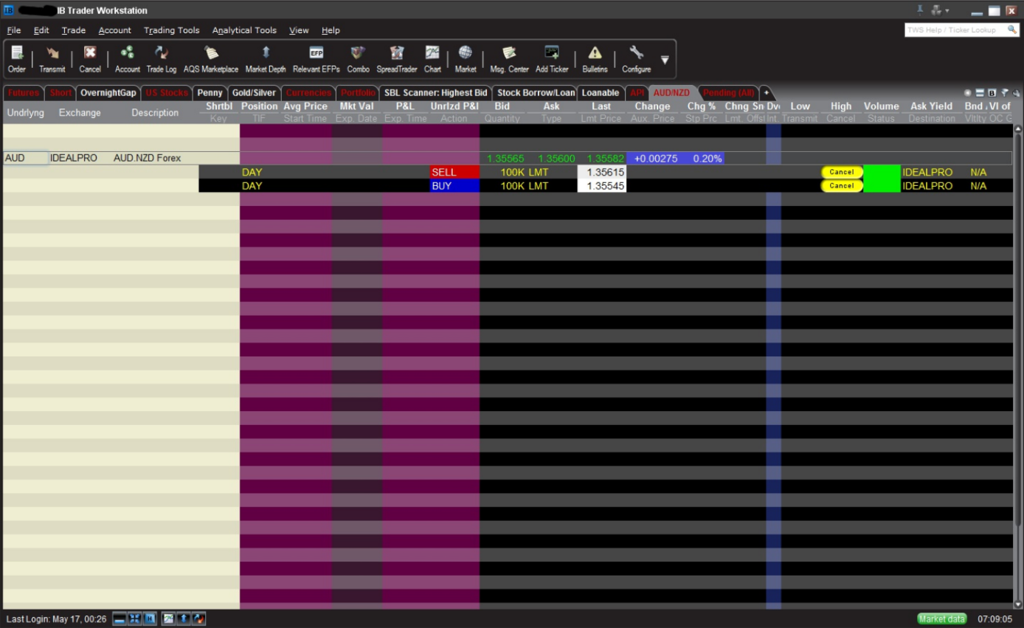Click the B icon above column headers
Viewport: 1024px width, 628px height.
[x=992, y=93]
